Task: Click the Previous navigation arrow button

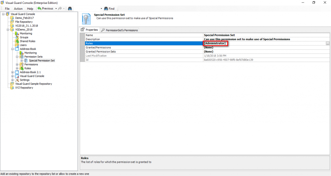Action: (45, 8)
